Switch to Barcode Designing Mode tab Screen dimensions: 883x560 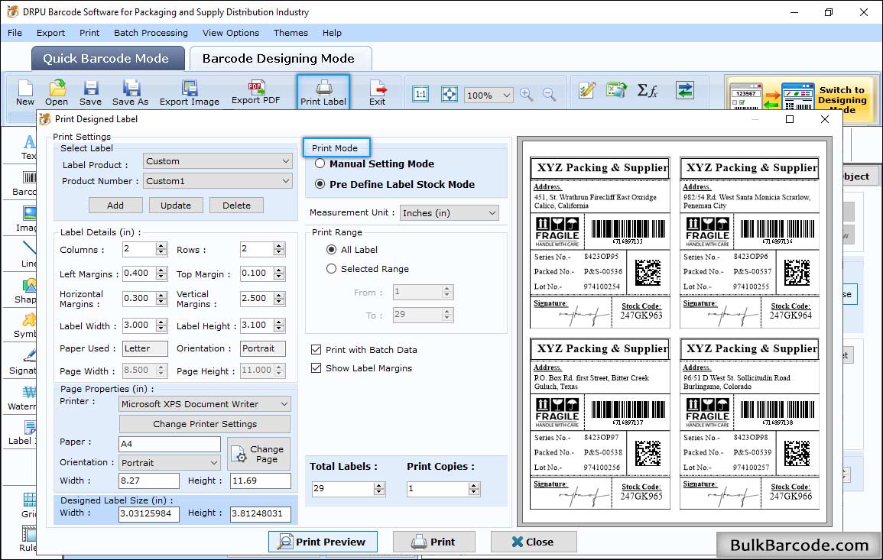[280, 59]
